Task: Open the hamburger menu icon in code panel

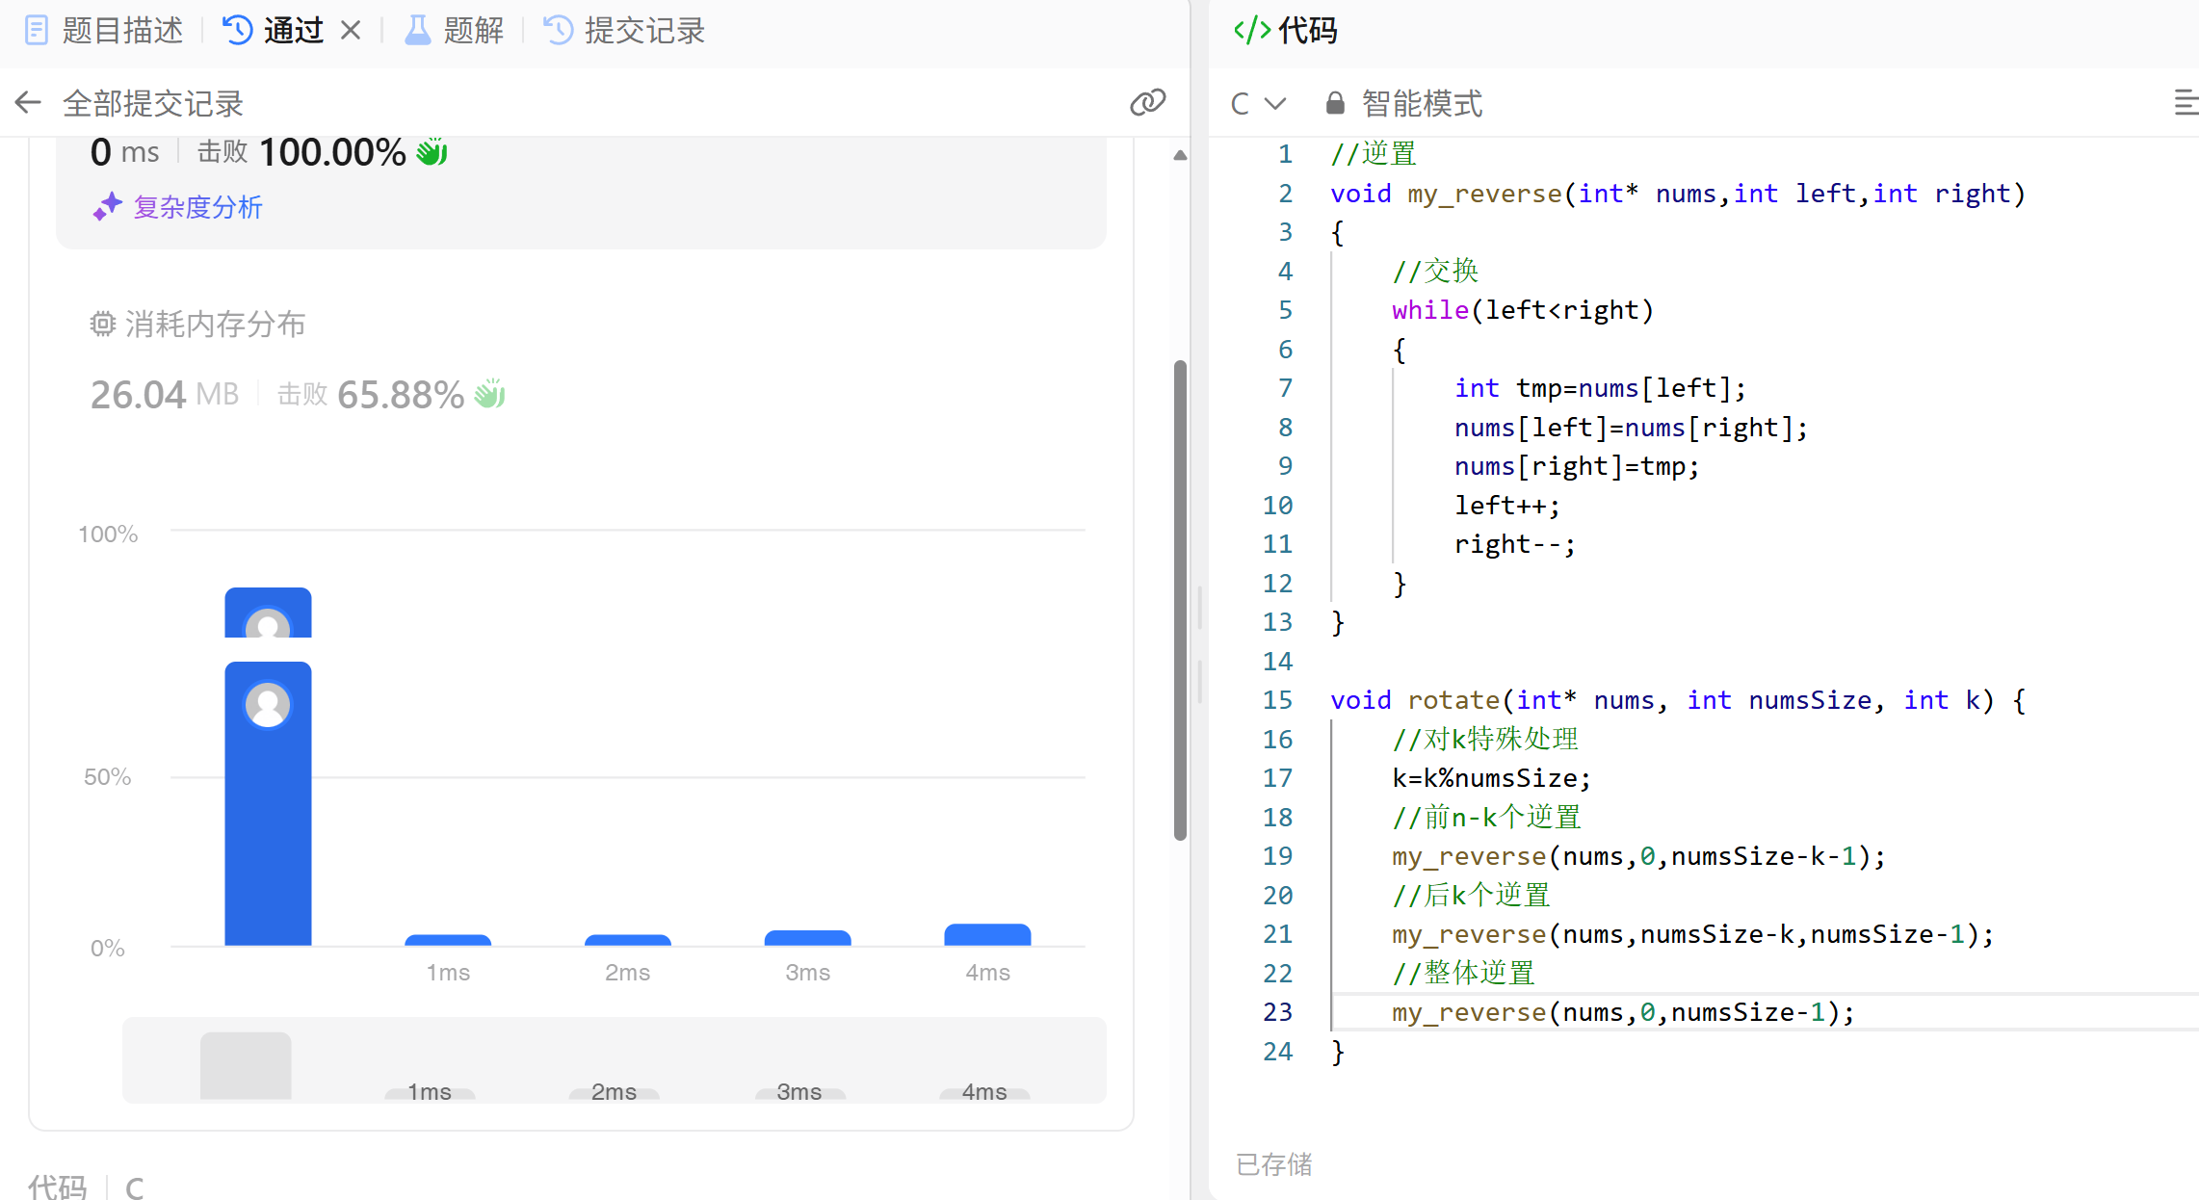Action: click(x=2186, y=102)
